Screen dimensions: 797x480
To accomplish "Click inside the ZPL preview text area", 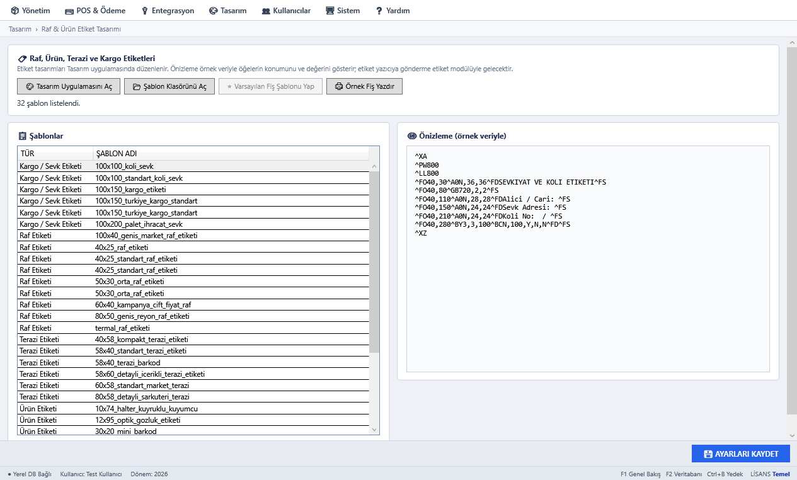I will coord(588,259).
